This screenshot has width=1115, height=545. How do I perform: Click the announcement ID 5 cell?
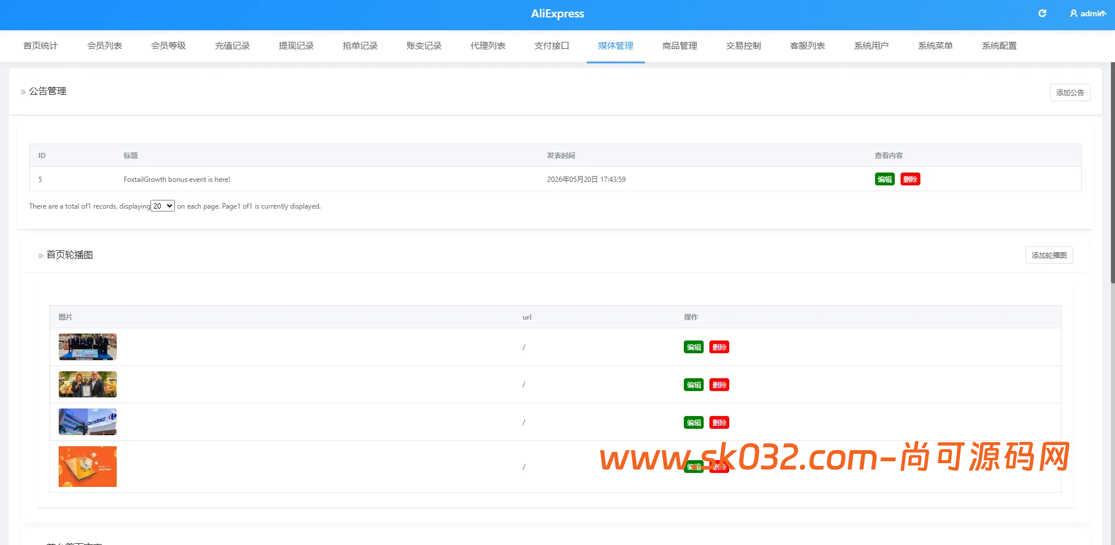(x=40, y=180)
